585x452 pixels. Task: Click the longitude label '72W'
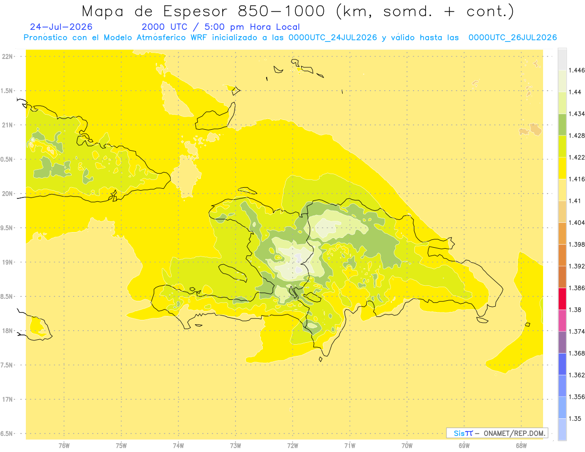(292, 445)
